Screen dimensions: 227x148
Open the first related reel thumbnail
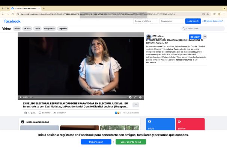coord(39,128)
